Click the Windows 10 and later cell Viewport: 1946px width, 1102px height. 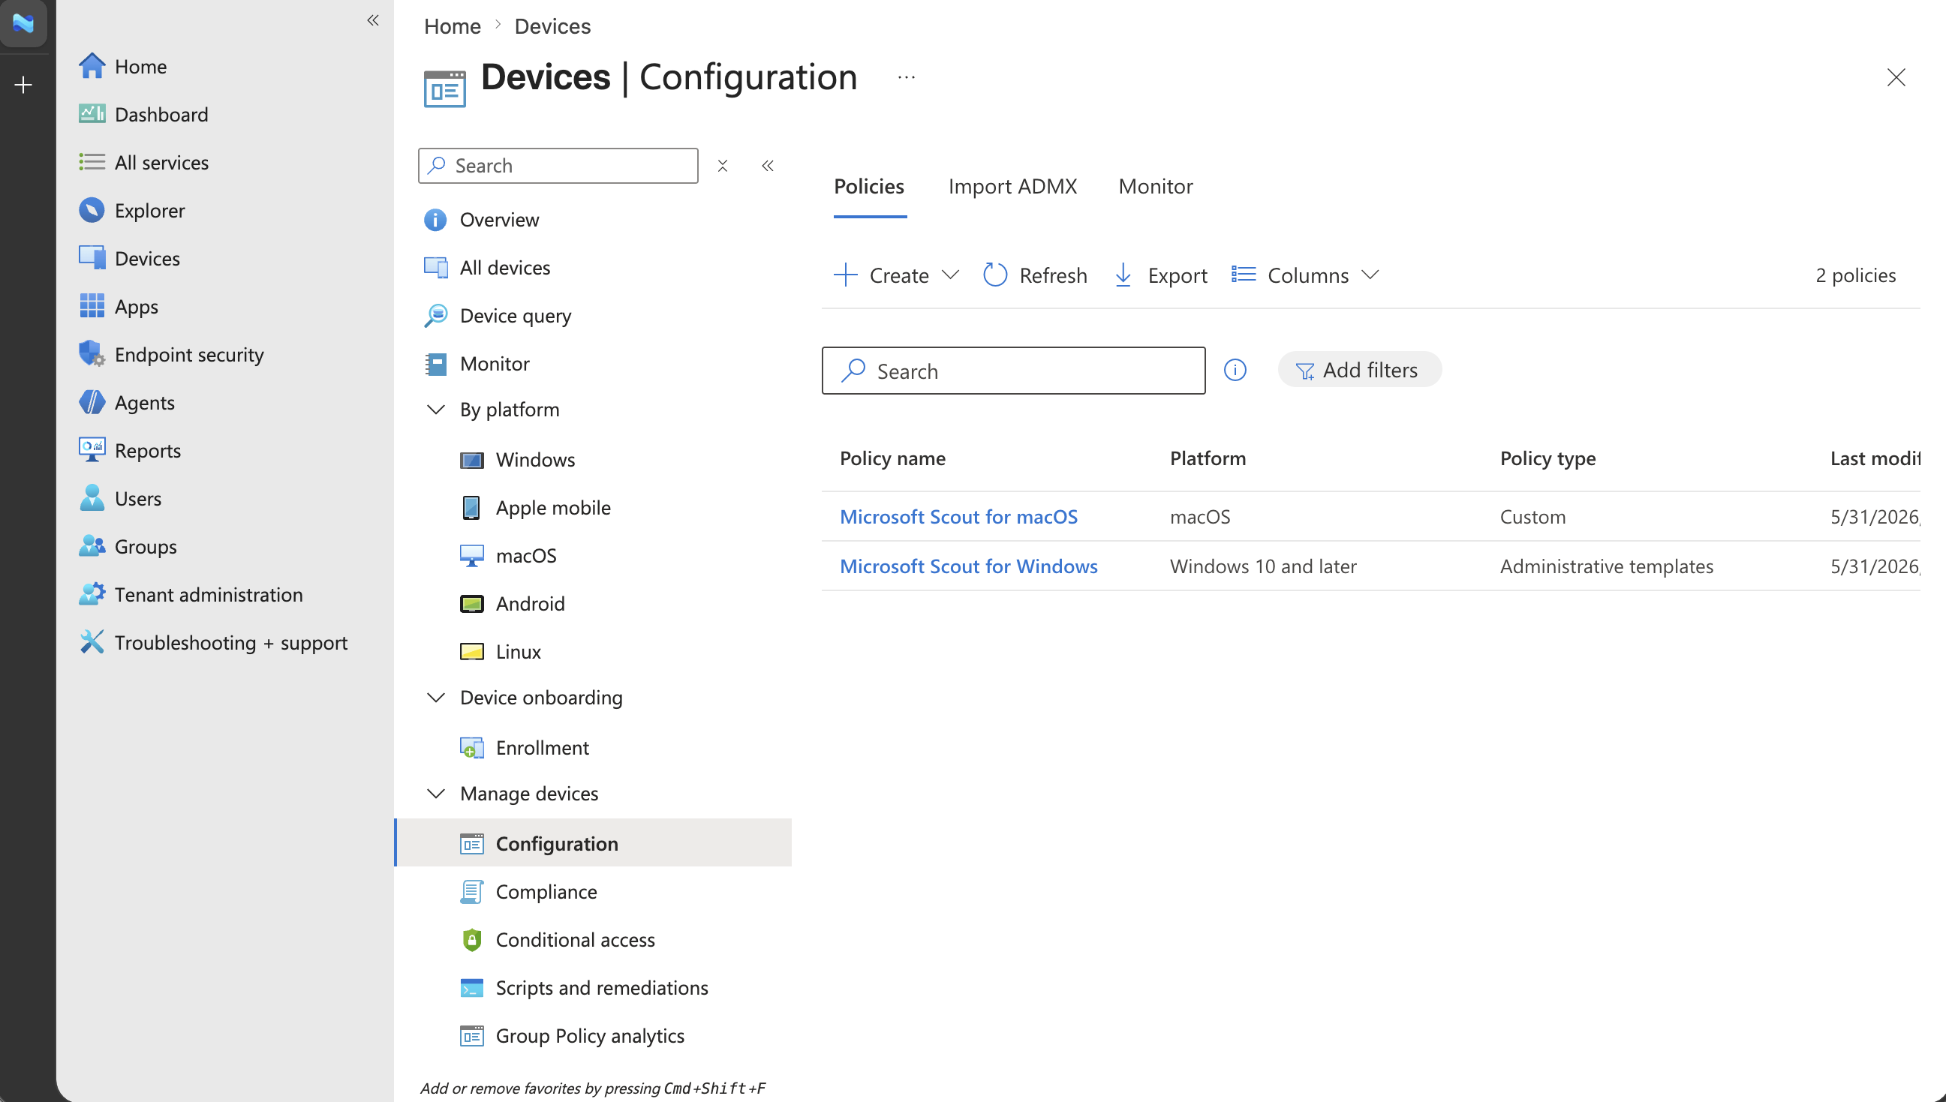(1262, 566)
